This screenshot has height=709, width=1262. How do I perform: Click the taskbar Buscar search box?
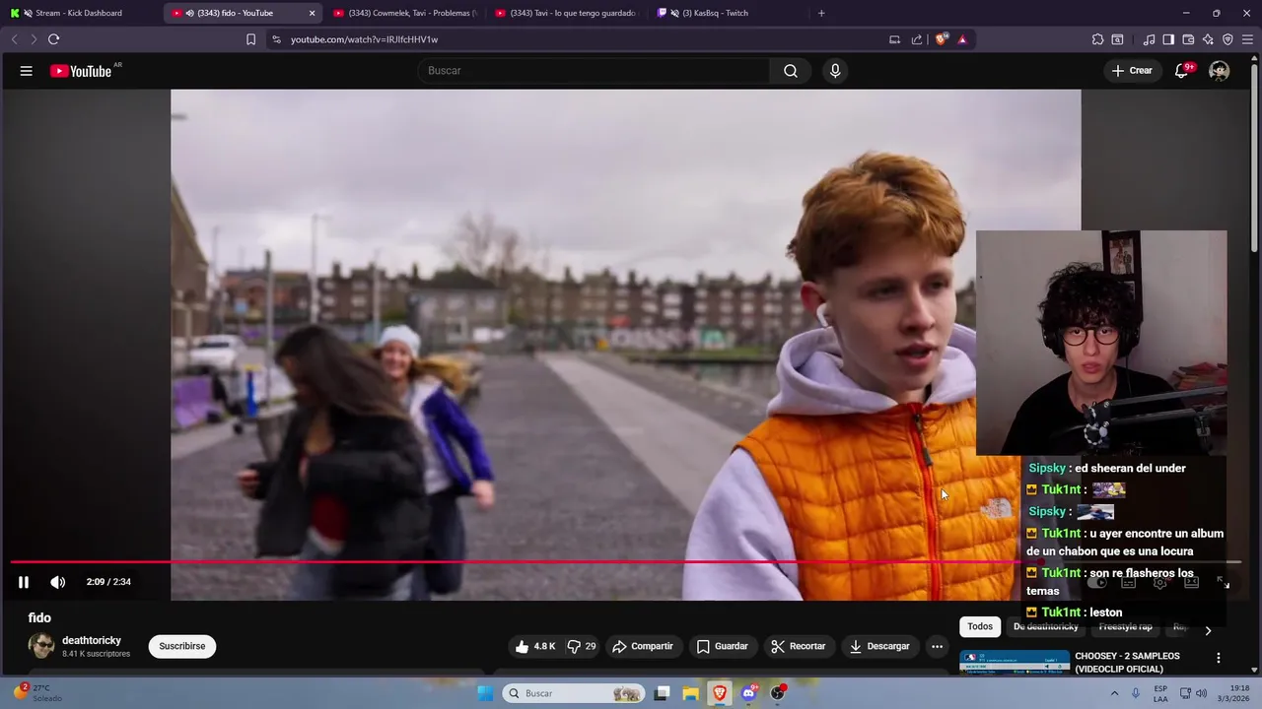pos(574,693)
